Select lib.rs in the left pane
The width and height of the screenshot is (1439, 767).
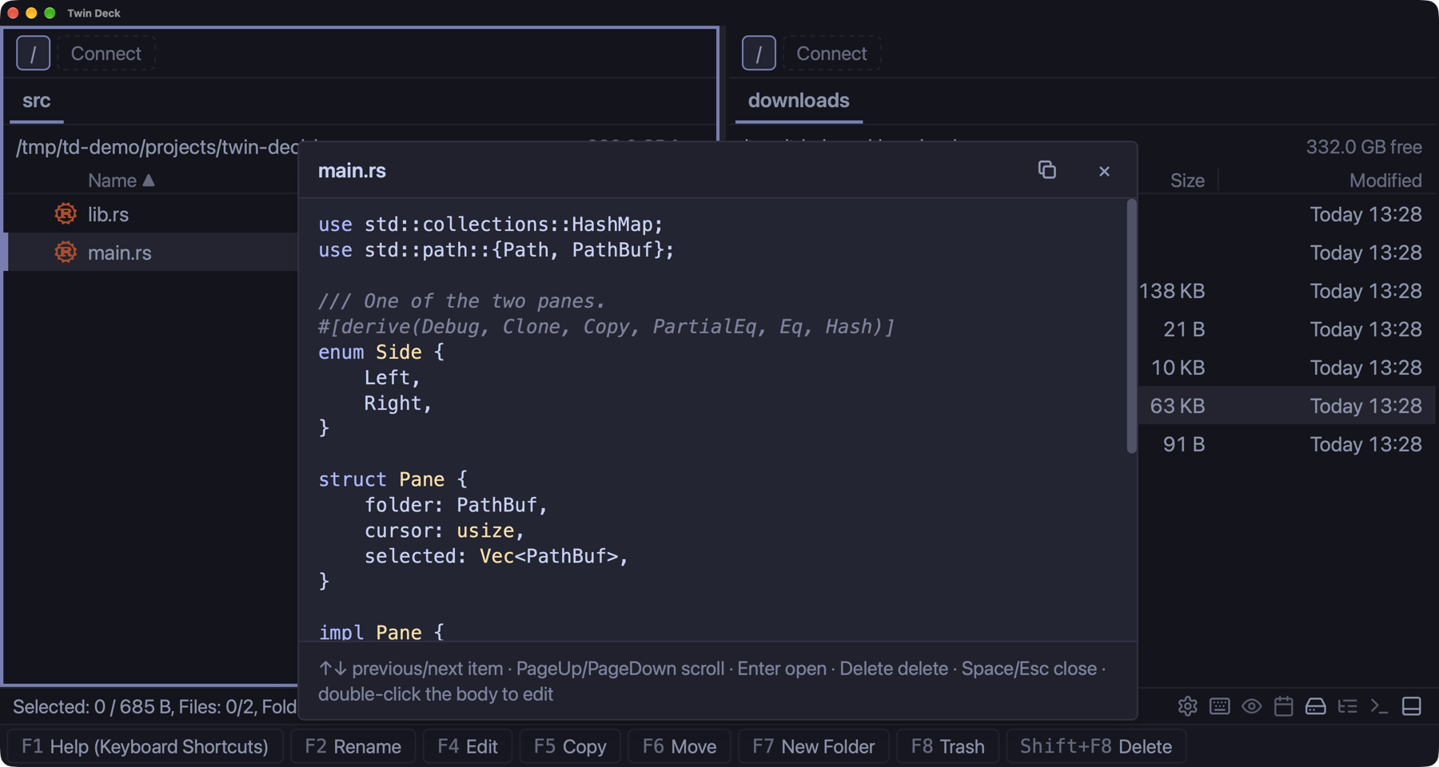[152, 214]
